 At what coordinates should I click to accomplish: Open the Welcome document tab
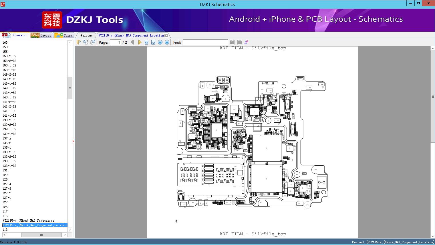(86, 35)
